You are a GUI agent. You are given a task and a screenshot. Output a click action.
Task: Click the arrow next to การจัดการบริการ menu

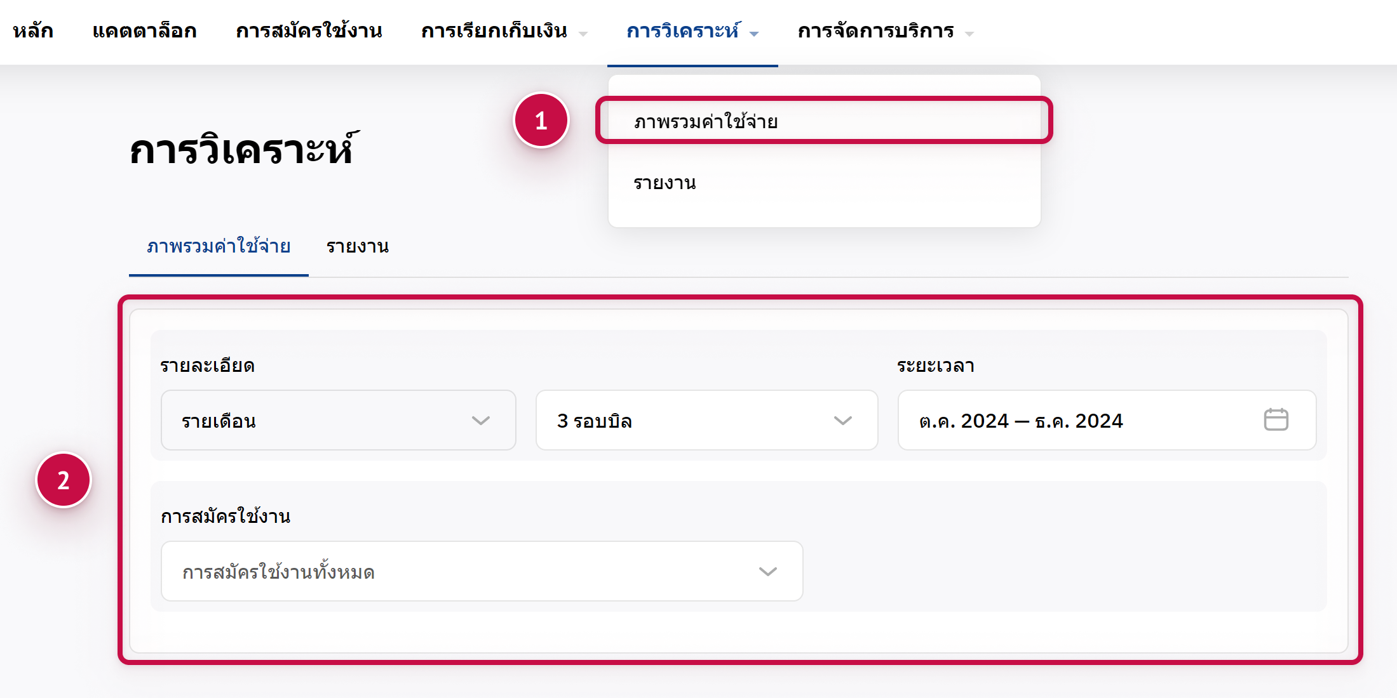pos(969,34)
